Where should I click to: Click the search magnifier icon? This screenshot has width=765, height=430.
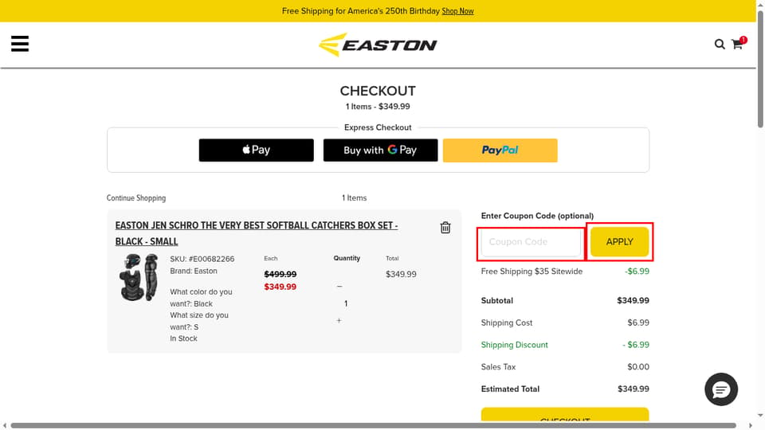(x=720, y=45)
